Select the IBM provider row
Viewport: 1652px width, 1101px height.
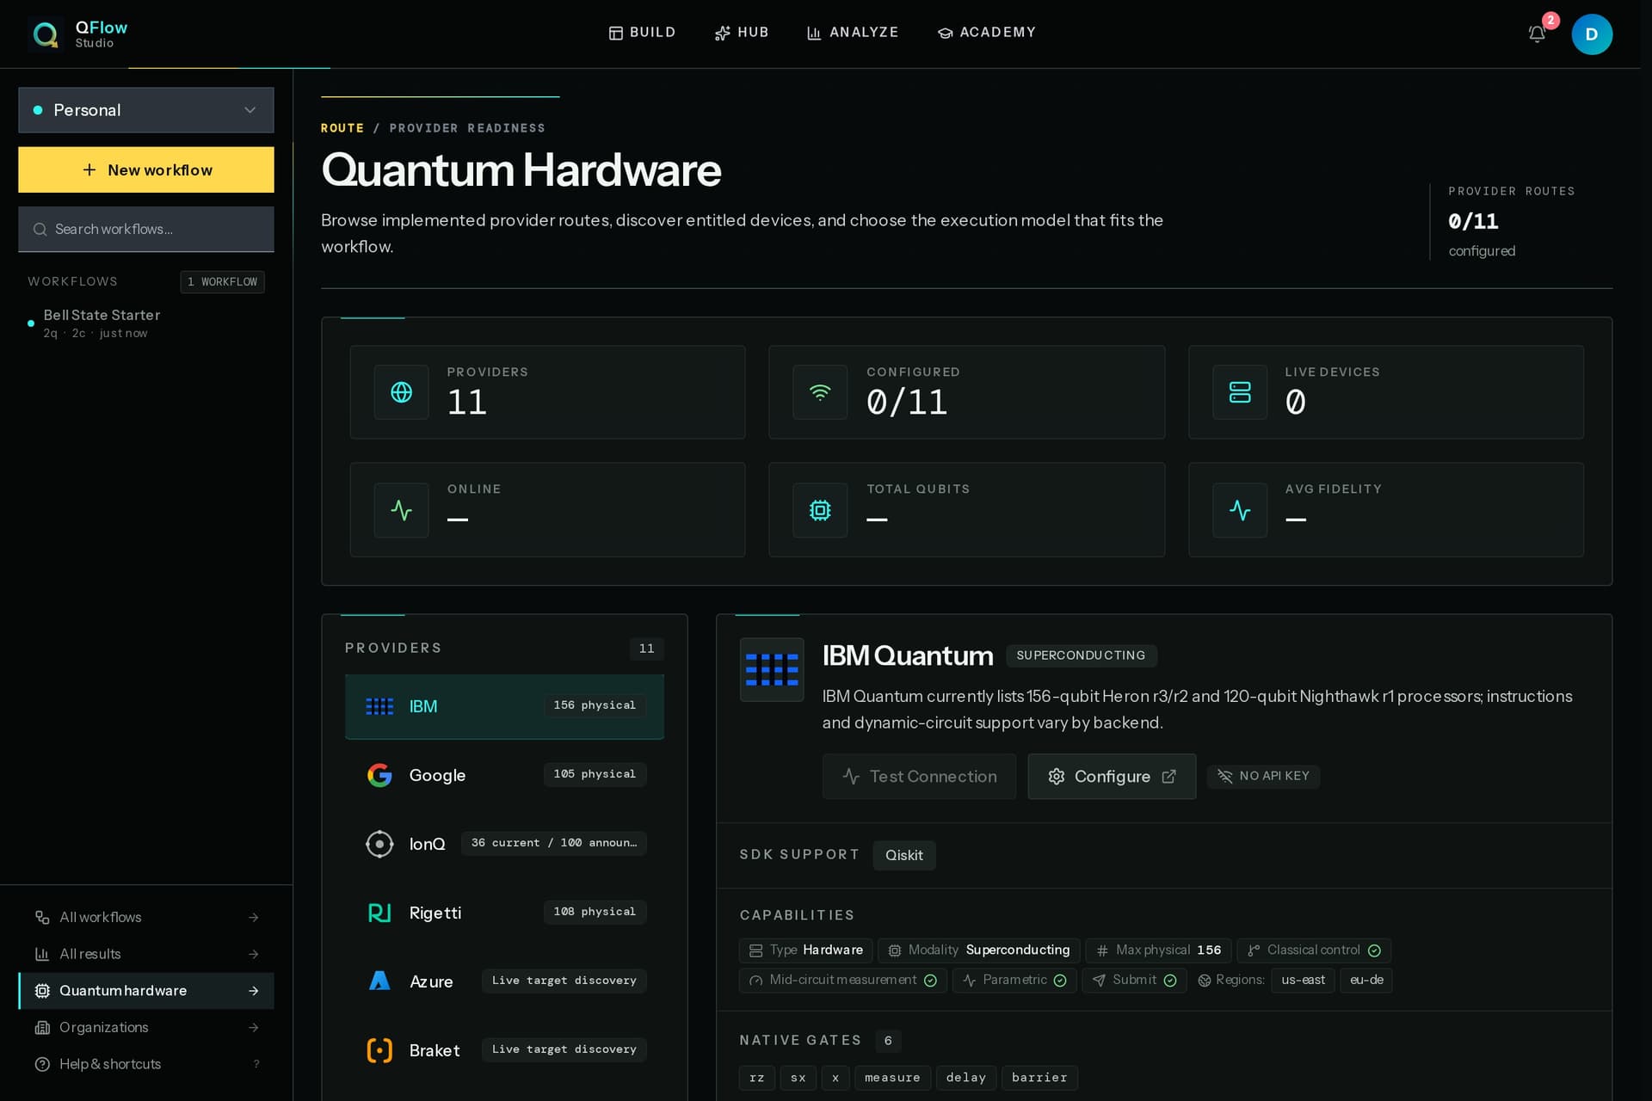(x=504, y=706)
